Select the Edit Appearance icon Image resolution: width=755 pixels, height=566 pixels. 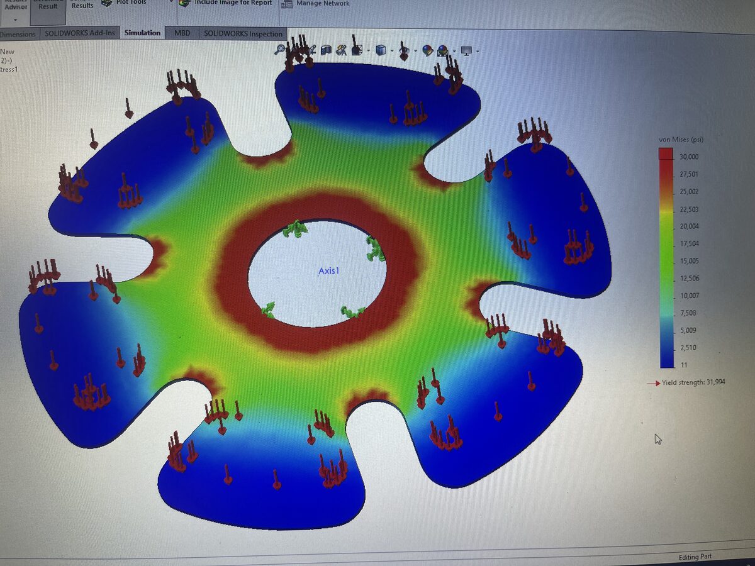[427, 49]
